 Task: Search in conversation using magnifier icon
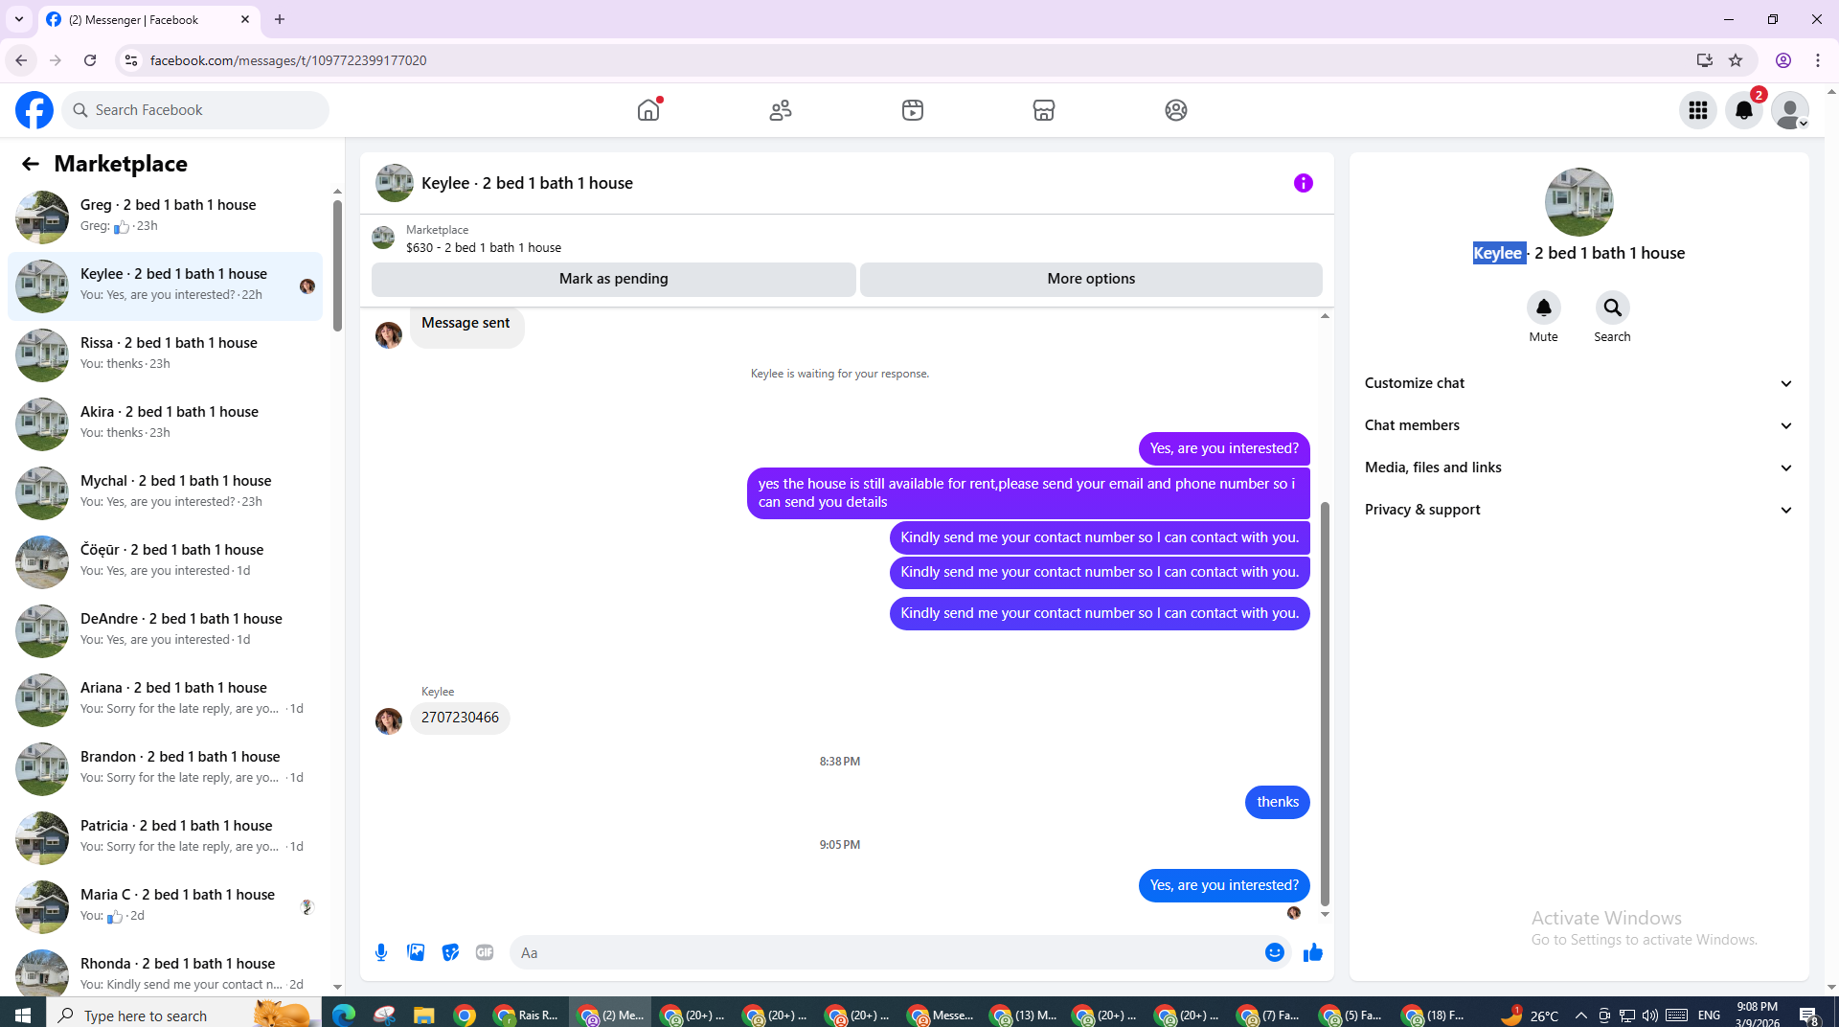1613,308
